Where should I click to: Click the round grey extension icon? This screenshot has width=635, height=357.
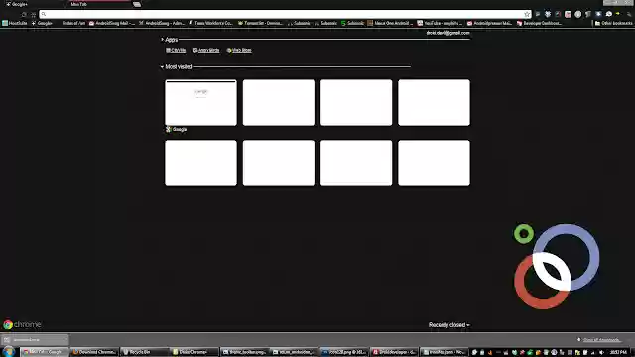[577, 14]
